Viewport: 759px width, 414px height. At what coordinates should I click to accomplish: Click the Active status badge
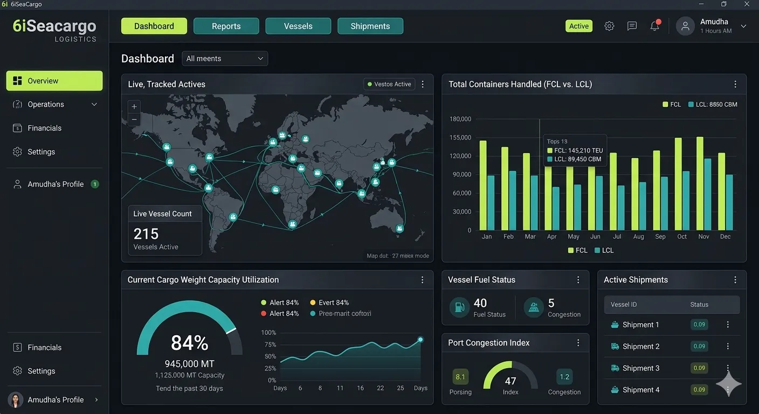(579, 26)
